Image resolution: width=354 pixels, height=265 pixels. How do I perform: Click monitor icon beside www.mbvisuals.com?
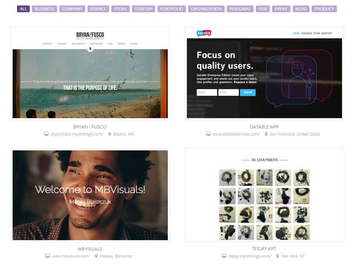click(47, 256)
